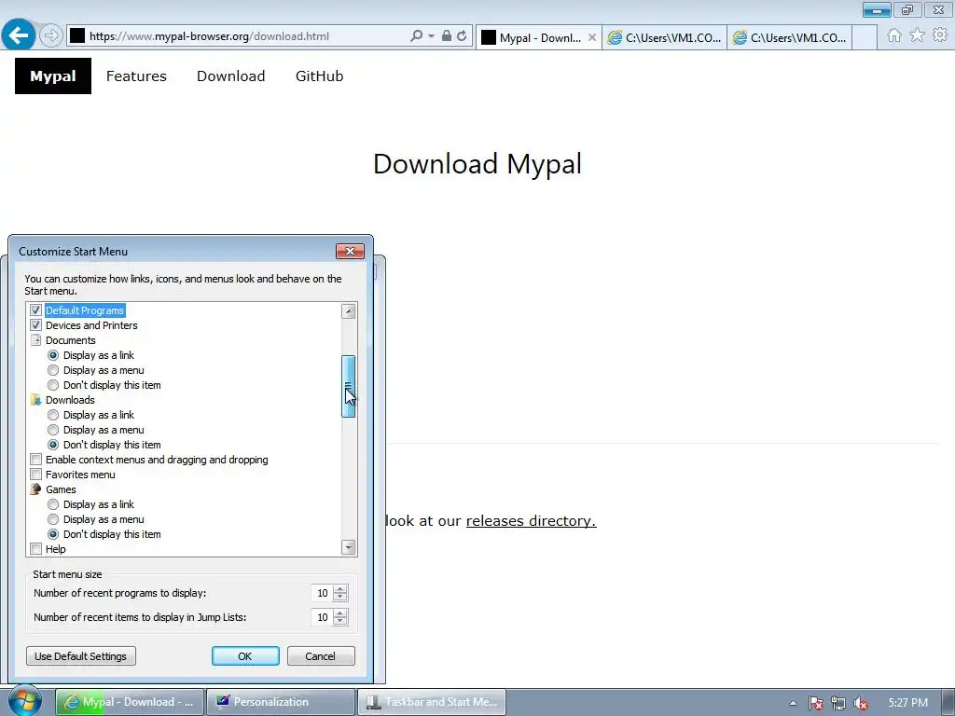The height and width of the screenshot is (716, 955).
Task: Open the Features page link
Action: [136, 76]
